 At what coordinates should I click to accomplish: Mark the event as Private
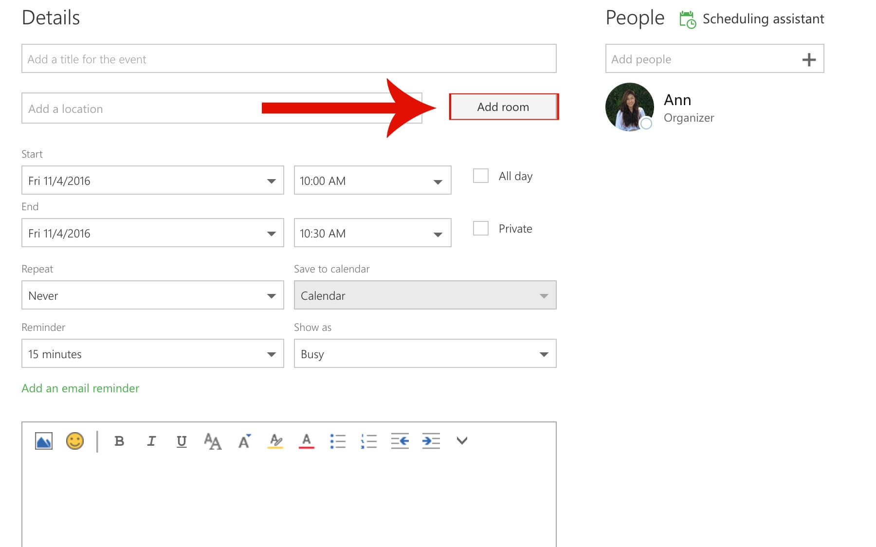click(481, 228)
